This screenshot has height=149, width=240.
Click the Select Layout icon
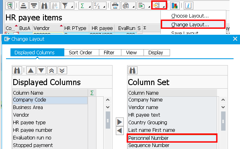(157, 6)
